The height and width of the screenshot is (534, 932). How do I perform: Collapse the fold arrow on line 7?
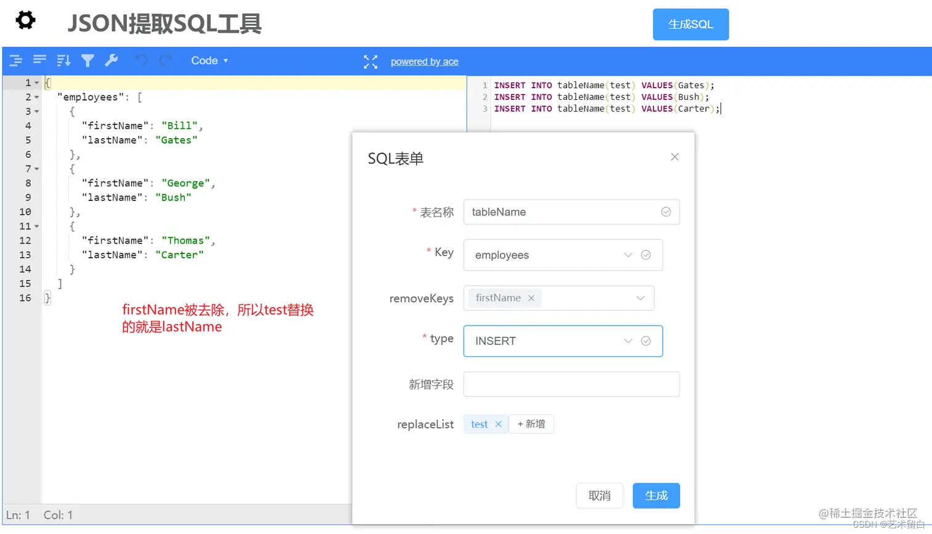[36, 169]
